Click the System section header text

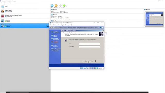coord(55,15)
